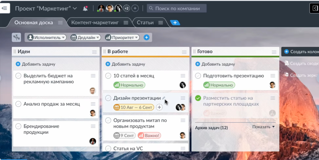Edit Дизайн презентации title with pencil icon
This screenshot has height=160, width=319.
pyautogui.click(x=163, y=98)
